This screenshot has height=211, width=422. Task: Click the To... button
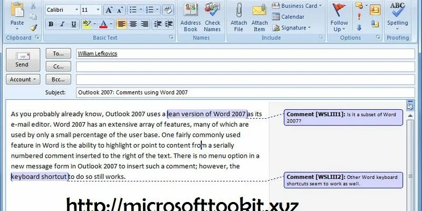point(59,53)
